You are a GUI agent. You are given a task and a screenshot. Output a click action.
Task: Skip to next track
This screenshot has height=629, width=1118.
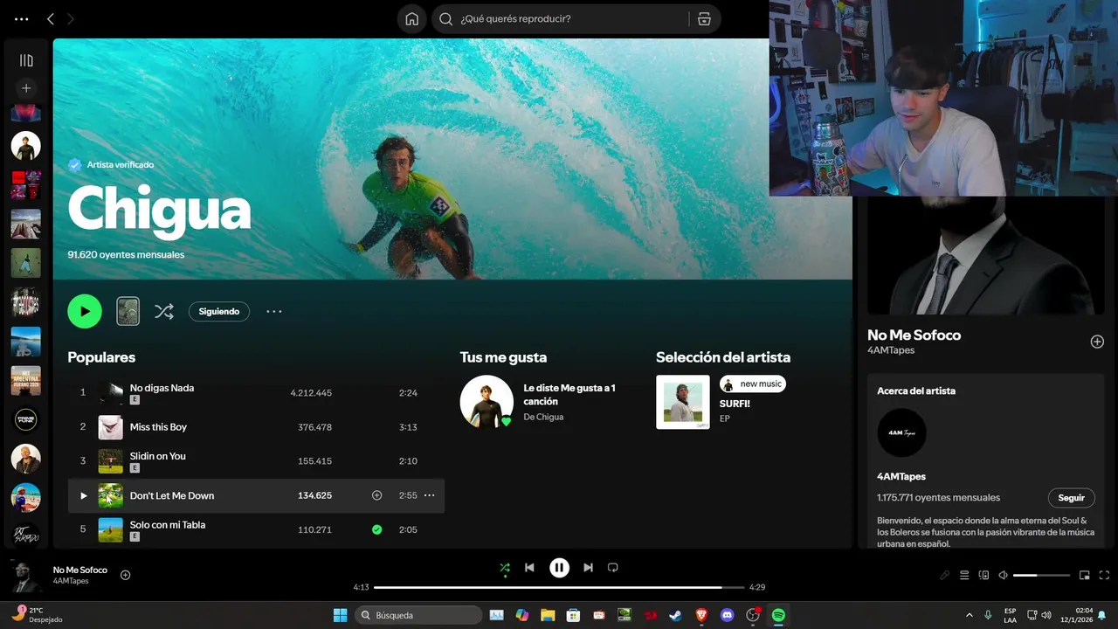[x=588, y=568]
